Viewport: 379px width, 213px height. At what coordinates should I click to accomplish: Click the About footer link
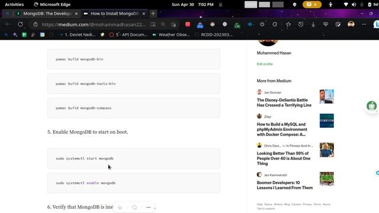coord(326,204)
